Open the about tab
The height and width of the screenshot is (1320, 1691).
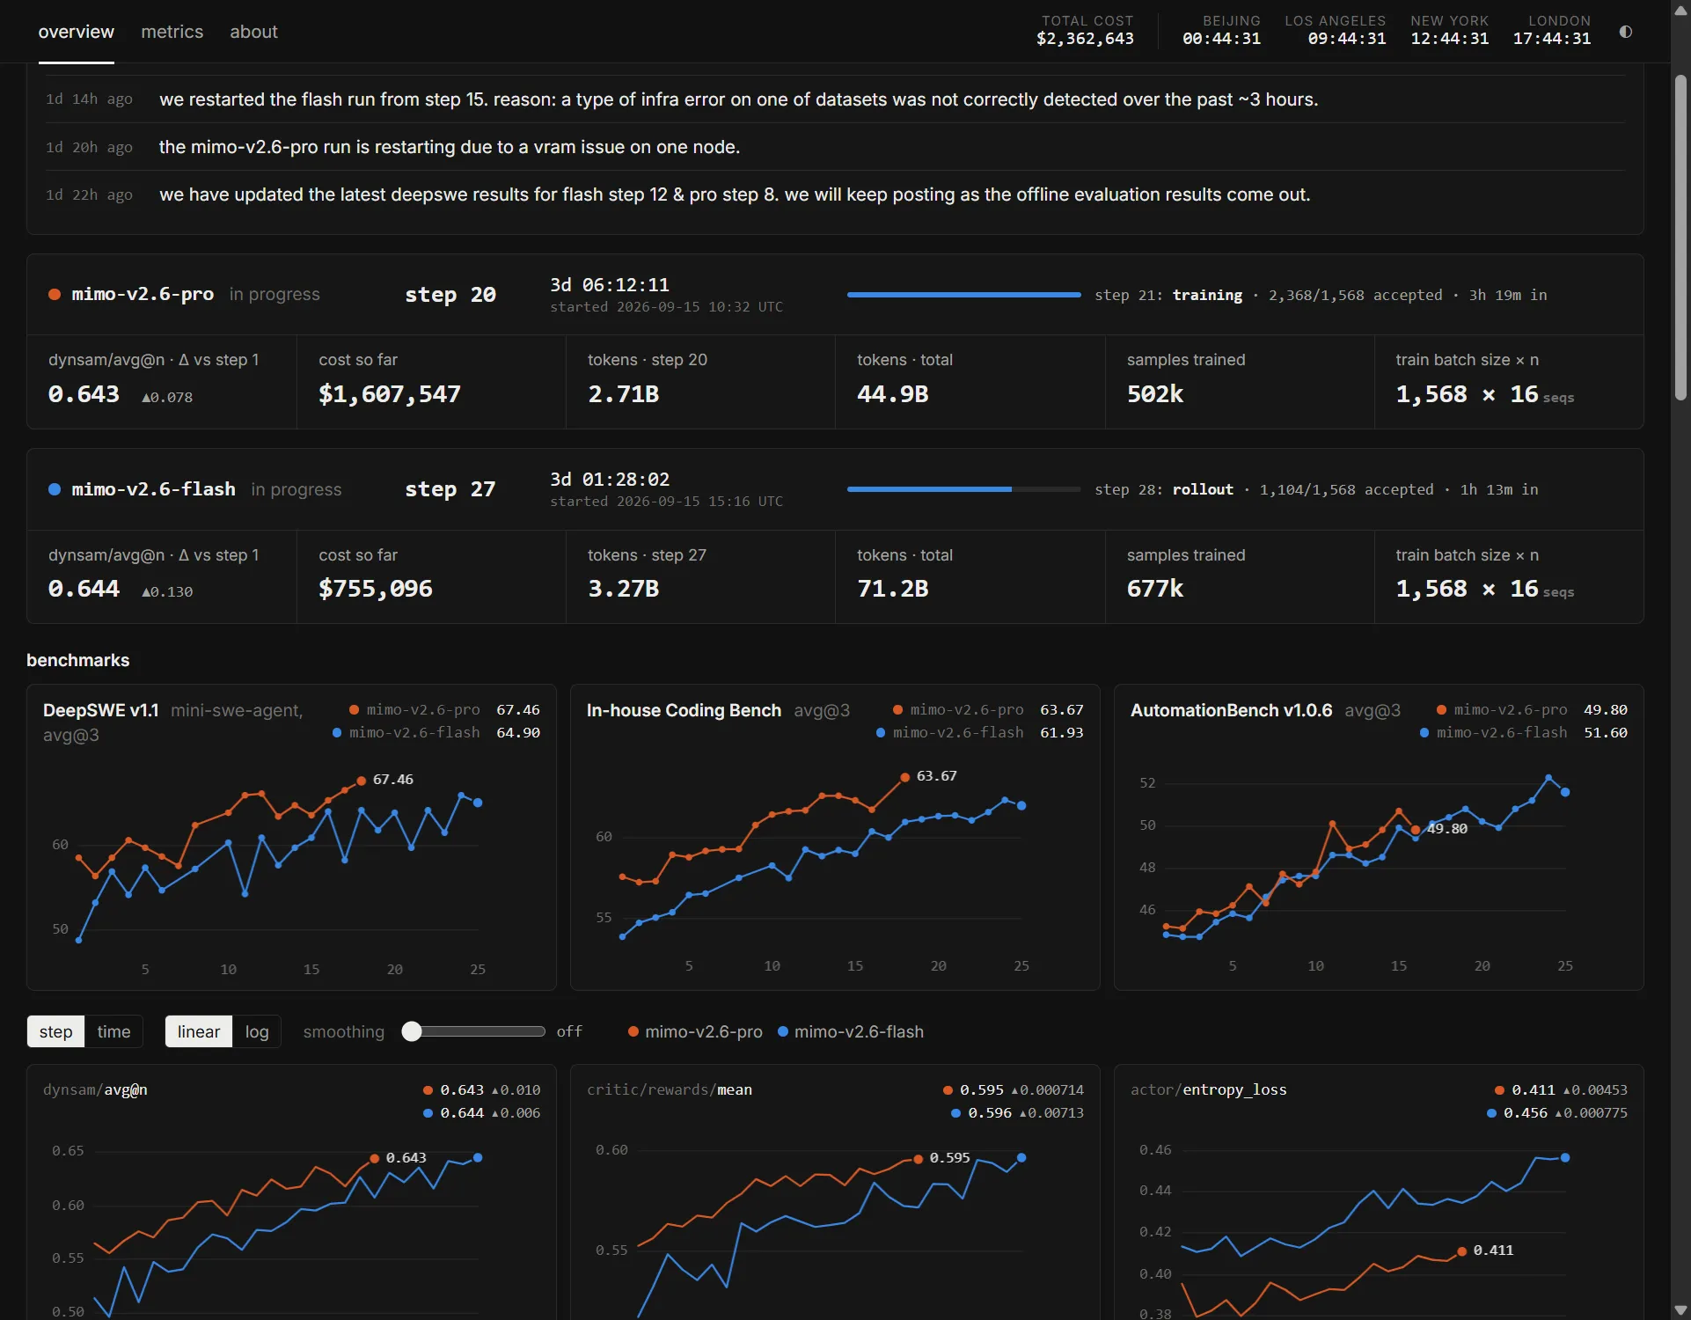pos(254,32)
